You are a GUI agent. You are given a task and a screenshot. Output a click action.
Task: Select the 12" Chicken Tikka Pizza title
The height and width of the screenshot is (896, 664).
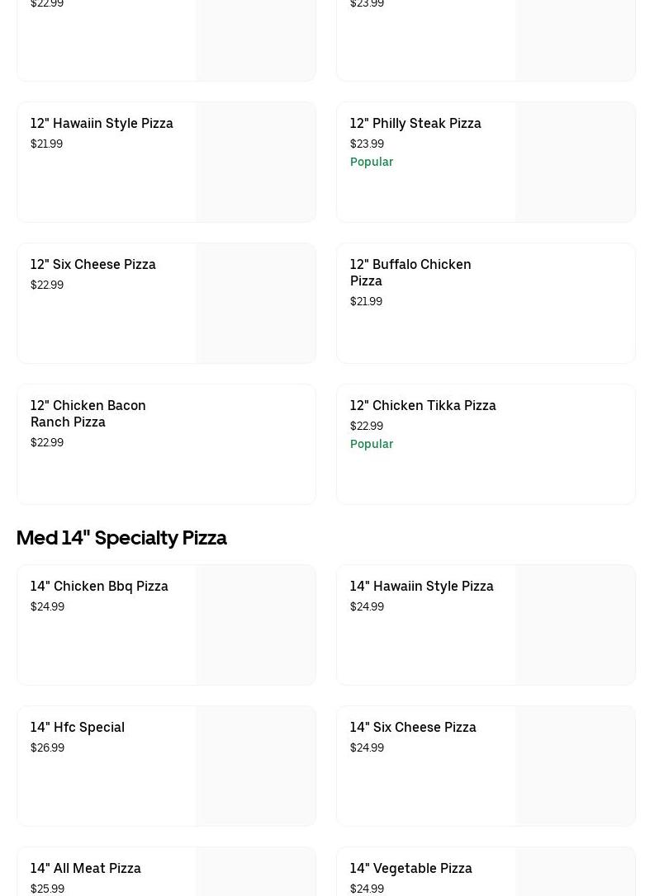point(423,406)
